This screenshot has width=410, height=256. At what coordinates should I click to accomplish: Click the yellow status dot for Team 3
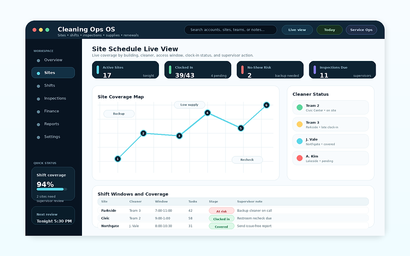(x=300, y=124)
